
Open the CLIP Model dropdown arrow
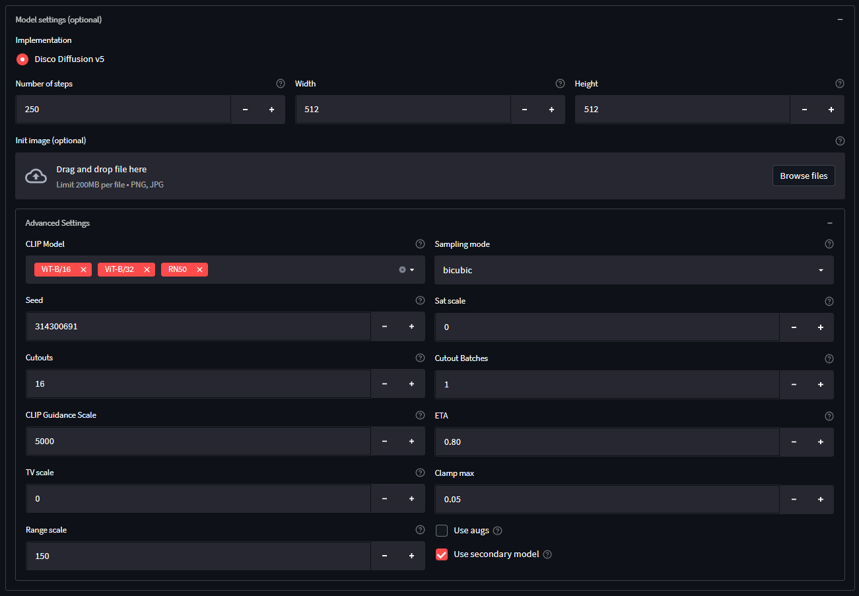pyautogui.click(x=412, y=269)
